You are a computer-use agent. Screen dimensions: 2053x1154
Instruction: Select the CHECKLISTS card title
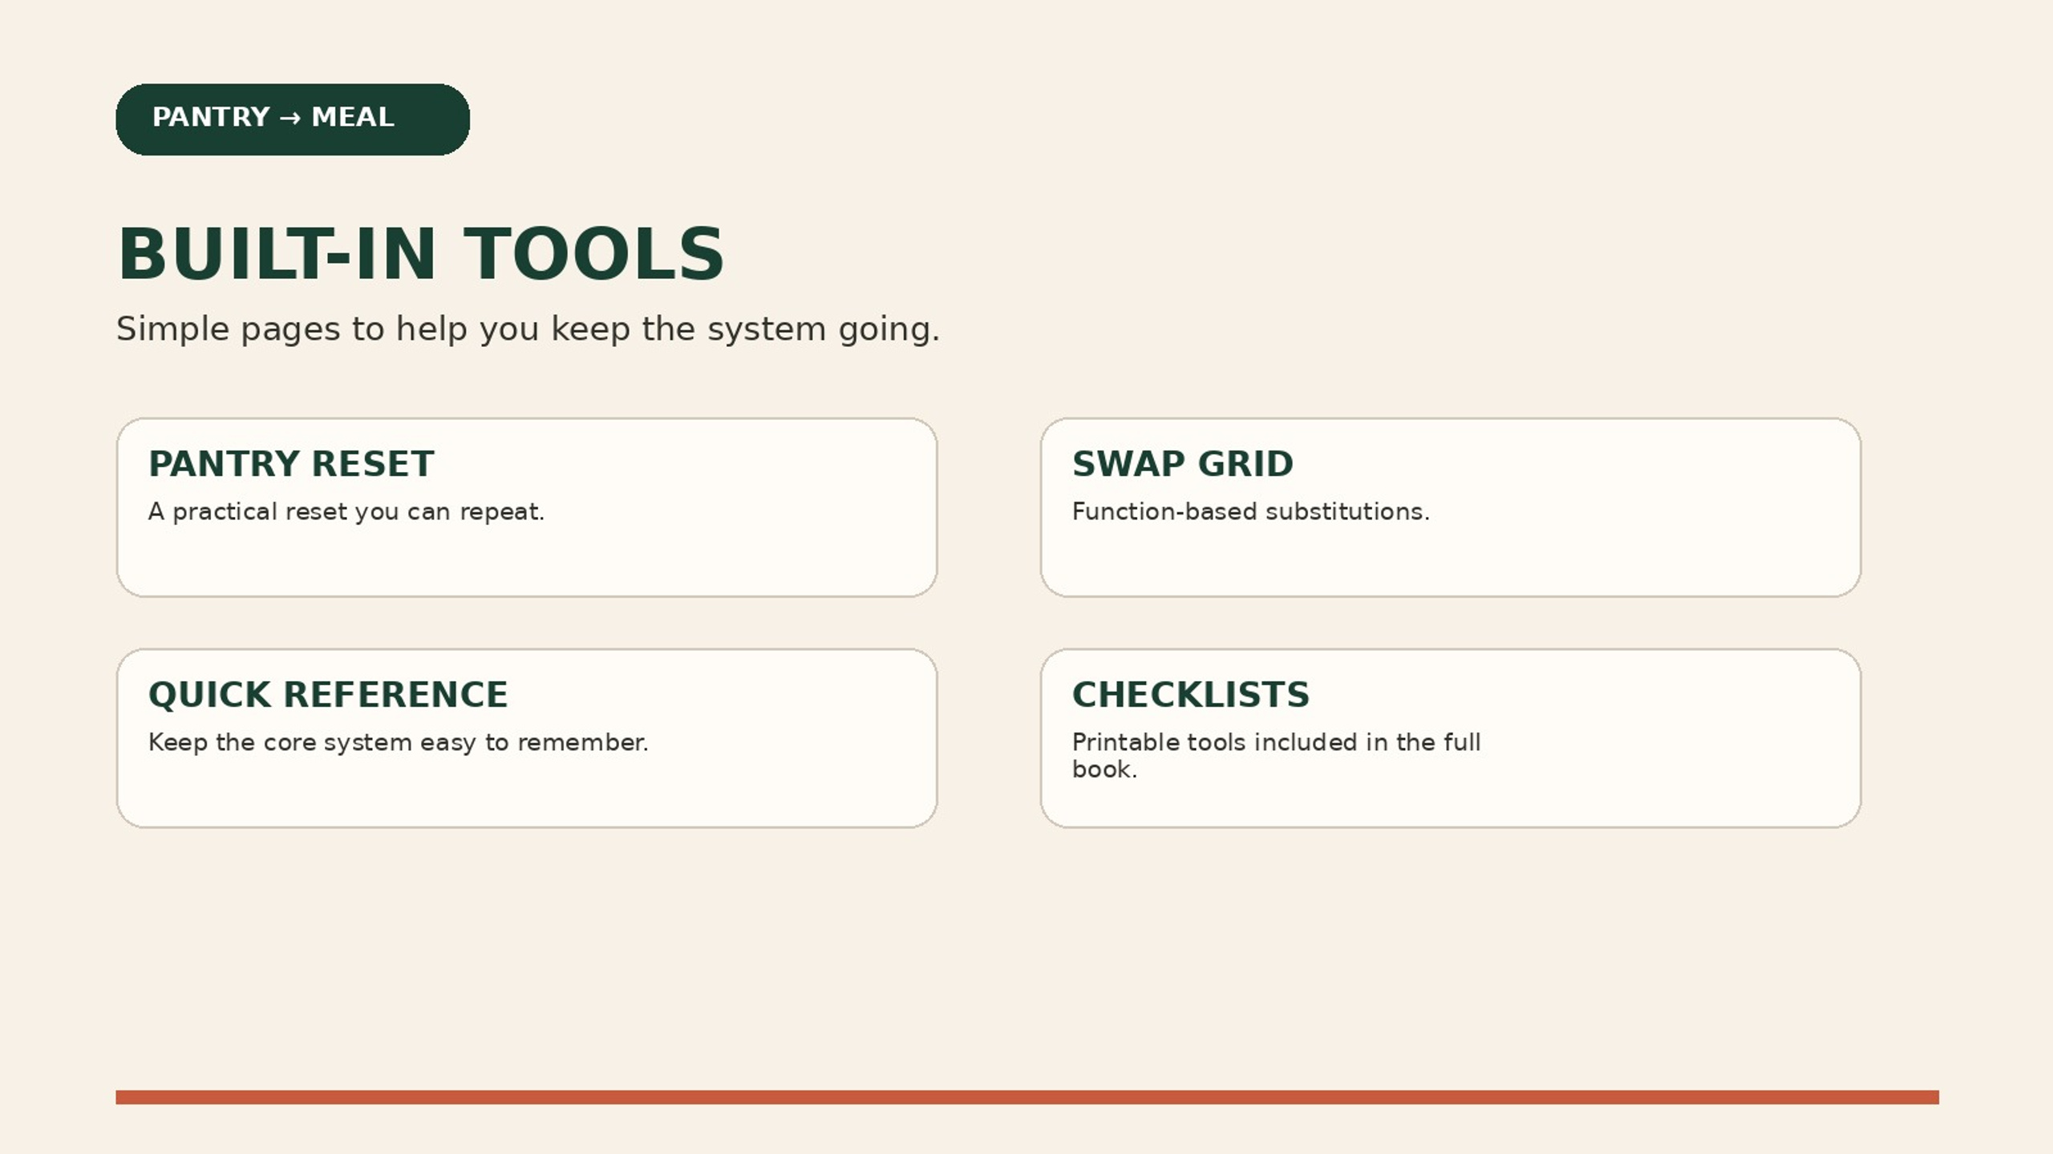tap(1191, 695)
